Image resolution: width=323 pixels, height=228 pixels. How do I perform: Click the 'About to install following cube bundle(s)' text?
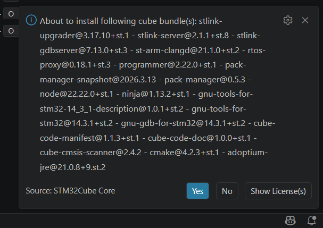[118, 21]
